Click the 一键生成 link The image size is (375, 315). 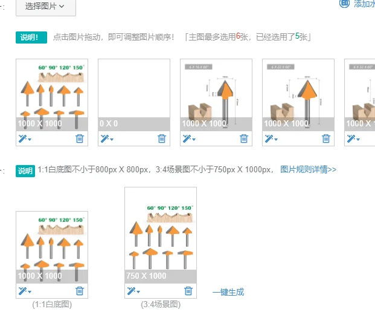[x=228, y=292]
